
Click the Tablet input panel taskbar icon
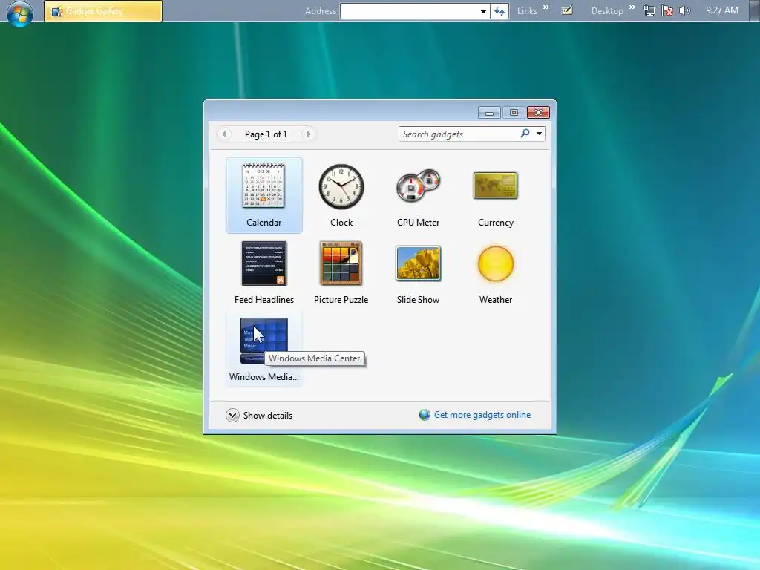pyautogui.click(x=567, y=10)
